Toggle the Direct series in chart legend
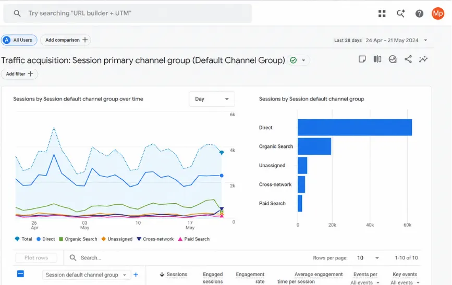Viewport: 452px width, 285px height. click(45, 239)
